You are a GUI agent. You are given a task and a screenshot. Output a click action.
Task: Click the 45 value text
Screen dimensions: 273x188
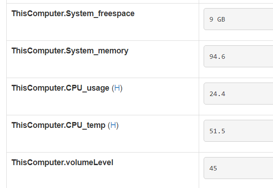(x=213, y=169)
